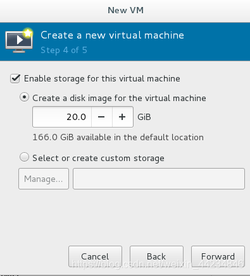Open the Manage... storage button
This screenshot has width=250, height=276.
pos(44,179)
